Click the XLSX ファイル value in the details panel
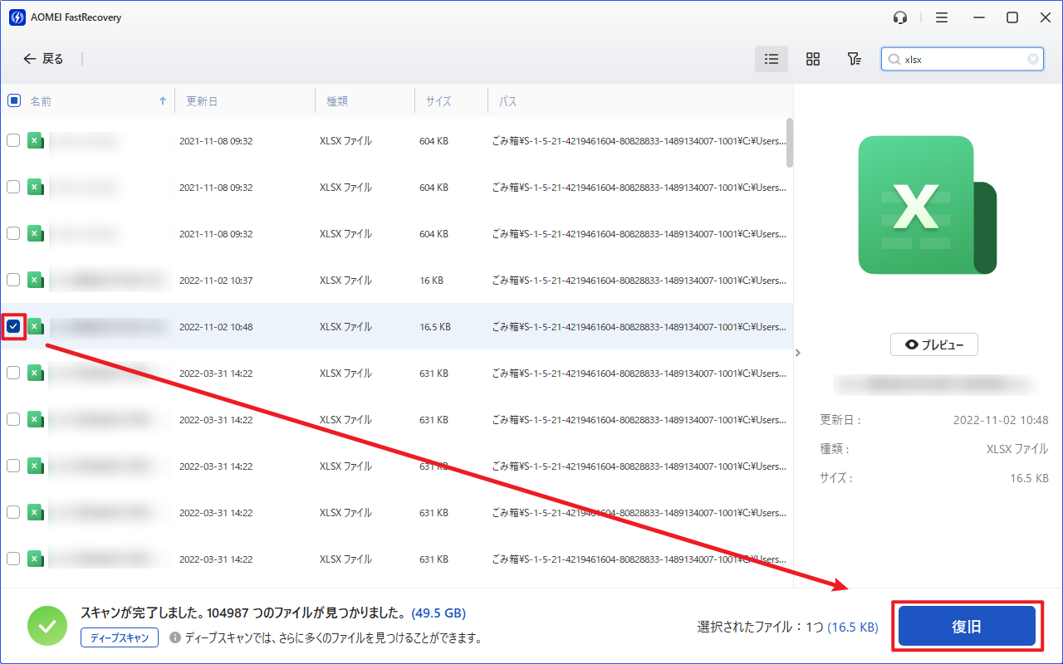The image size is (1063, 664). tap(1017, 449)
